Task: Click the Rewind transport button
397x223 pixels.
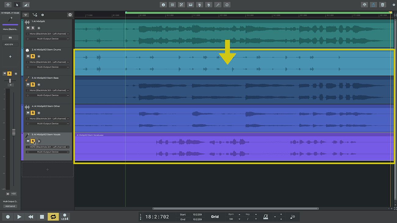Action: coord(31,217)
